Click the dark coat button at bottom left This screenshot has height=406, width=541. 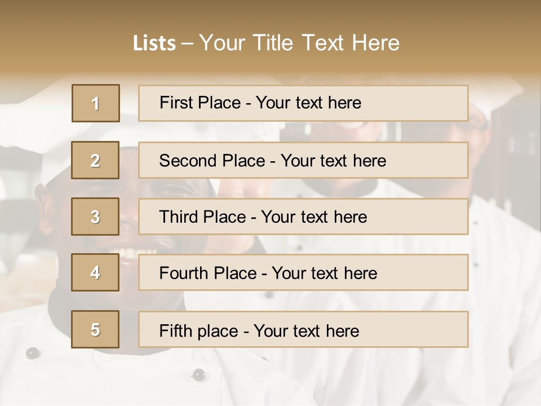point(33,353)
